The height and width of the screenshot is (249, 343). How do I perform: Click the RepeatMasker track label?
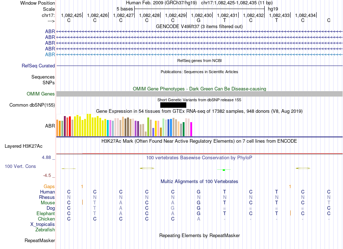click(40, 240)
